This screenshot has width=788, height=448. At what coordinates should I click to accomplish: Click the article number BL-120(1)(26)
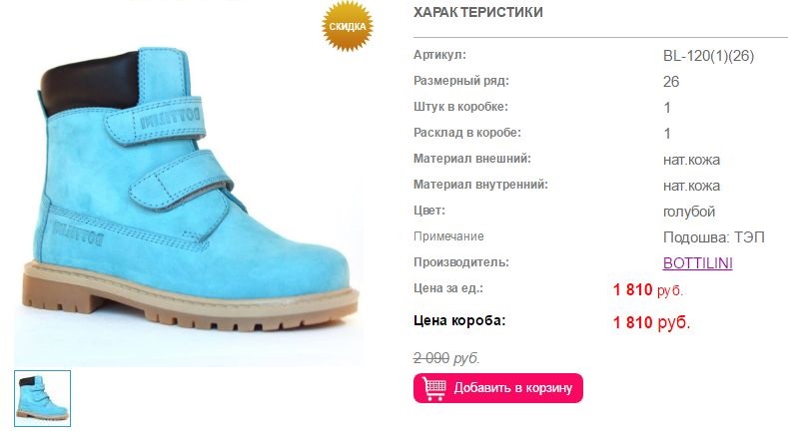708,56
